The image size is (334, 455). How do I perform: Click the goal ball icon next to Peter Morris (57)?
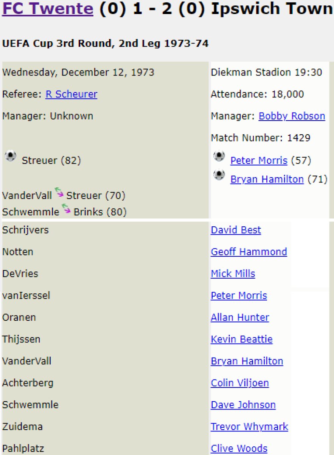pyautogui.click(x=219, y=156)
